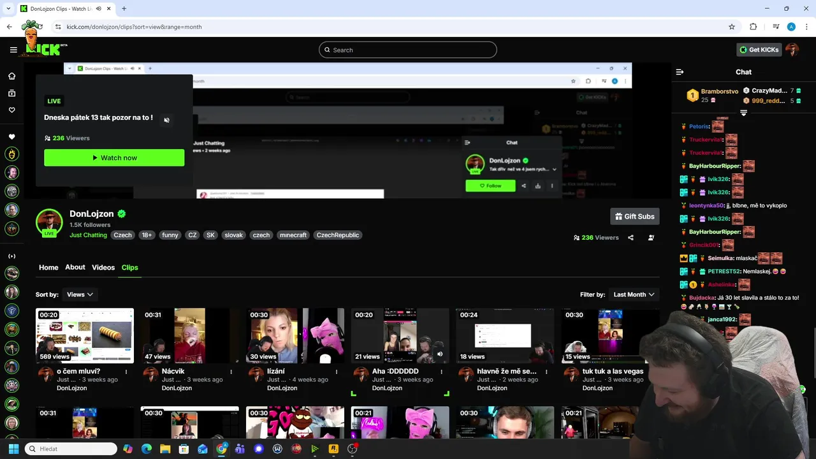Switch to the About tab

[75, 267]
